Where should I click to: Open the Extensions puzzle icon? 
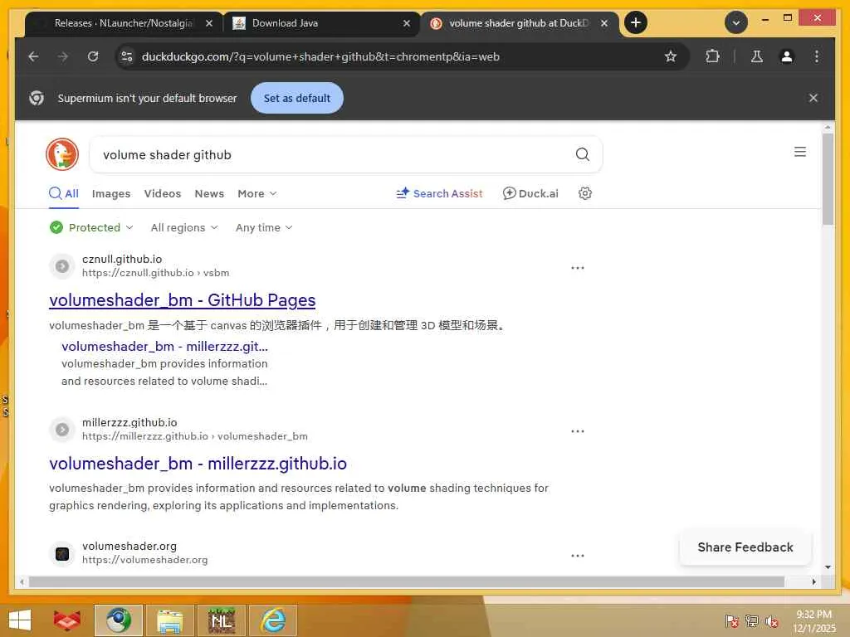coord(712,56)
